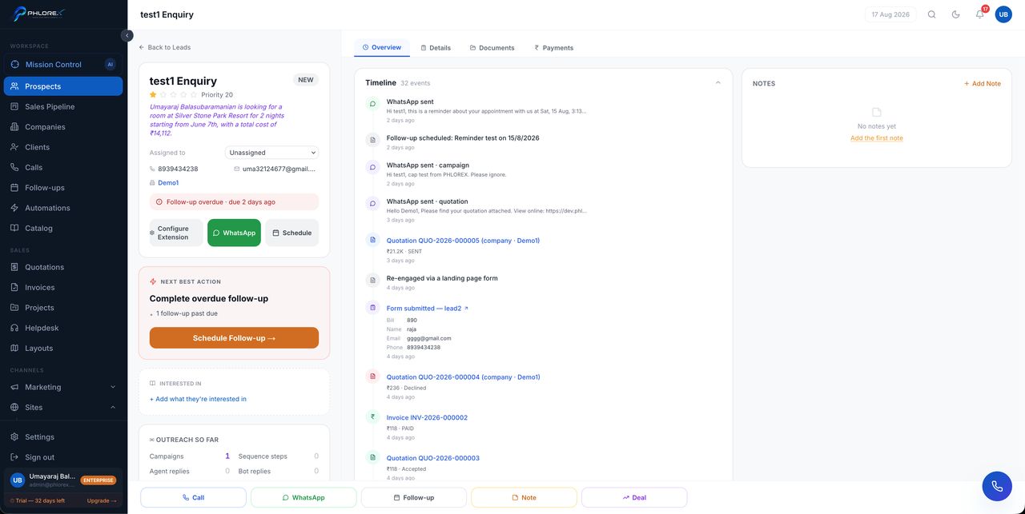Switch to the Payments tab

(554, 48)
